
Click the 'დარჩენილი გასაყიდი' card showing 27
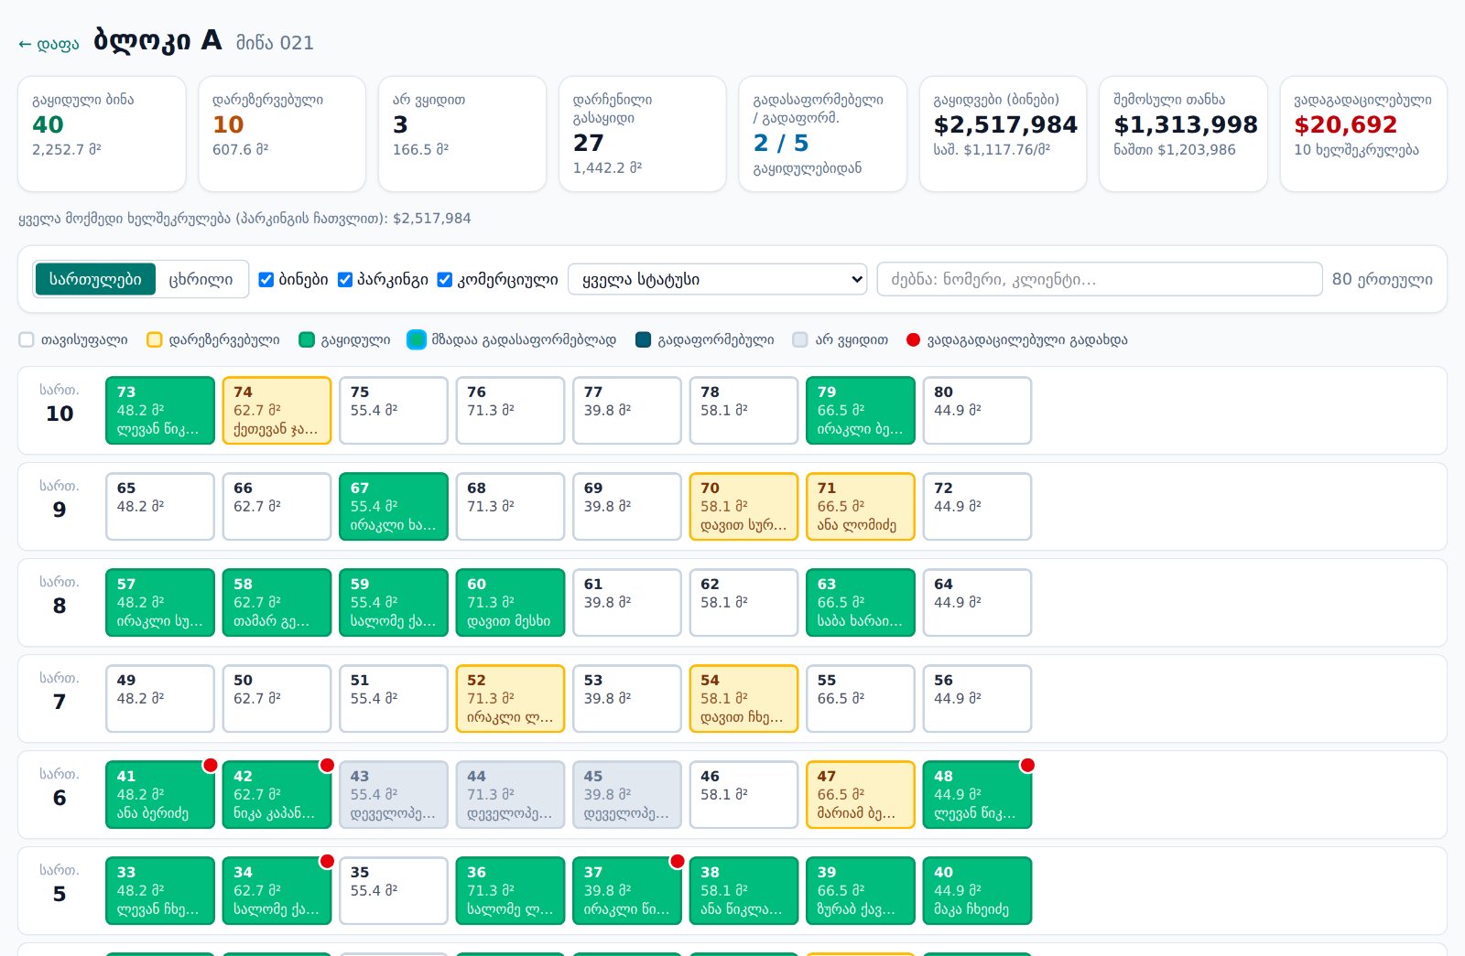[x=643, y=134]
